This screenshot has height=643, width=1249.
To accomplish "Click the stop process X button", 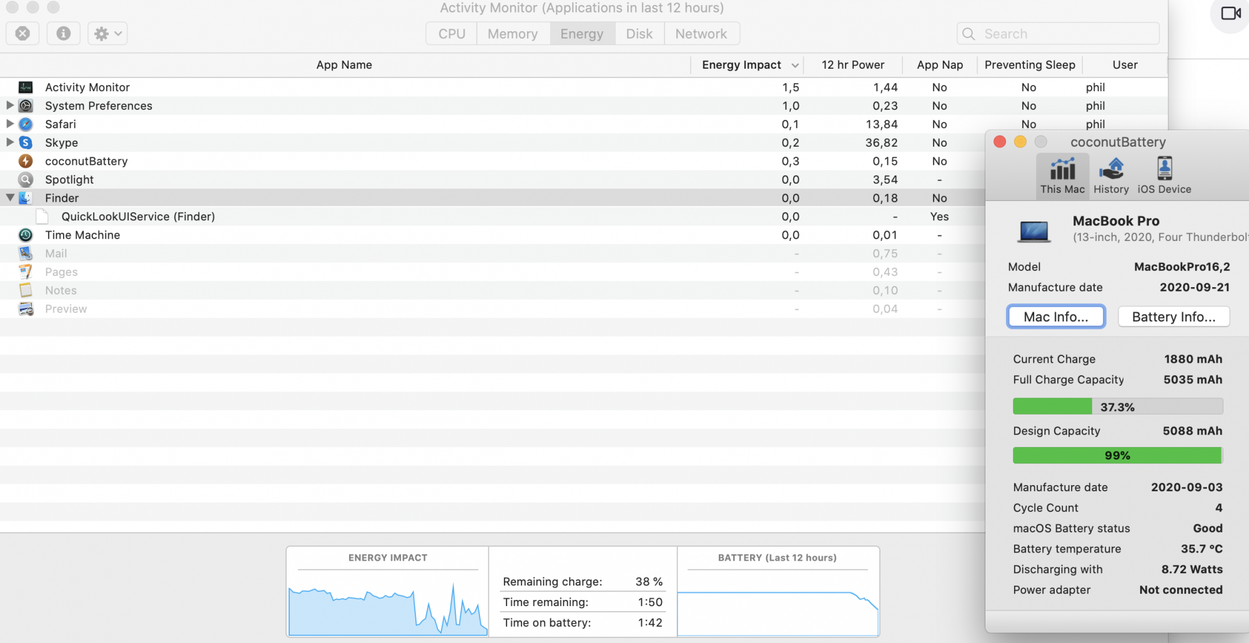I will pos(22,33).
